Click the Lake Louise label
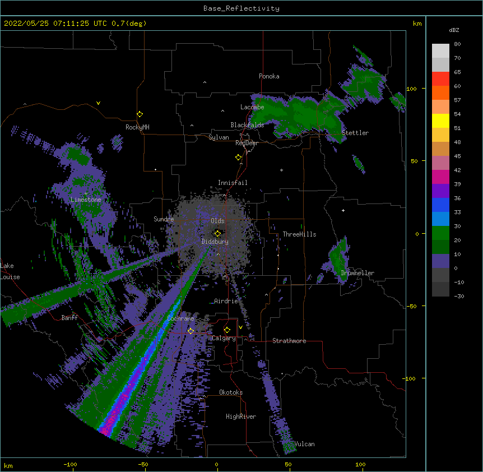Image resolution: width=483 pixels, height=472 pixels. click(x=9, y=271)
